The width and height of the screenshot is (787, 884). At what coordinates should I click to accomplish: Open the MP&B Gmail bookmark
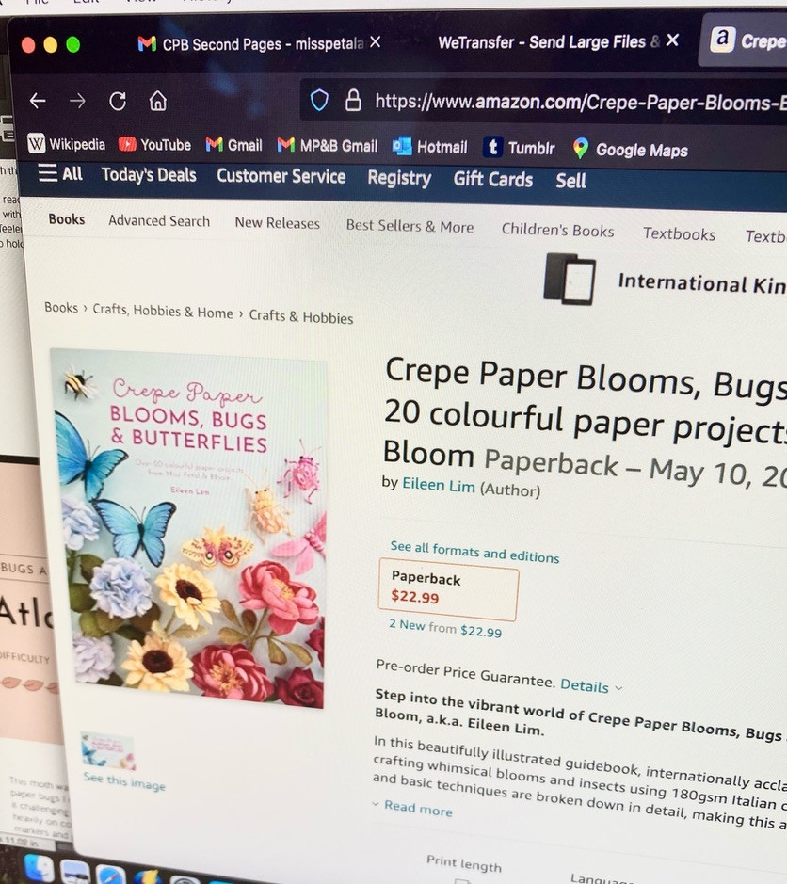[328, 146]
